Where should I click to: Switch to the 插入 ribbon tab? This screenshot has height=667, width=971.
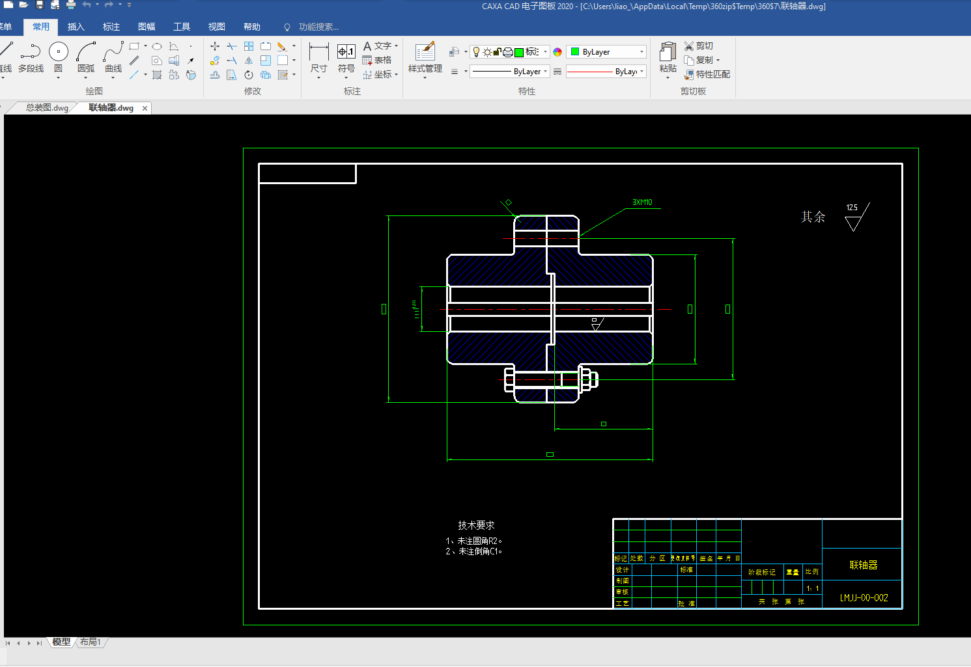76,27
